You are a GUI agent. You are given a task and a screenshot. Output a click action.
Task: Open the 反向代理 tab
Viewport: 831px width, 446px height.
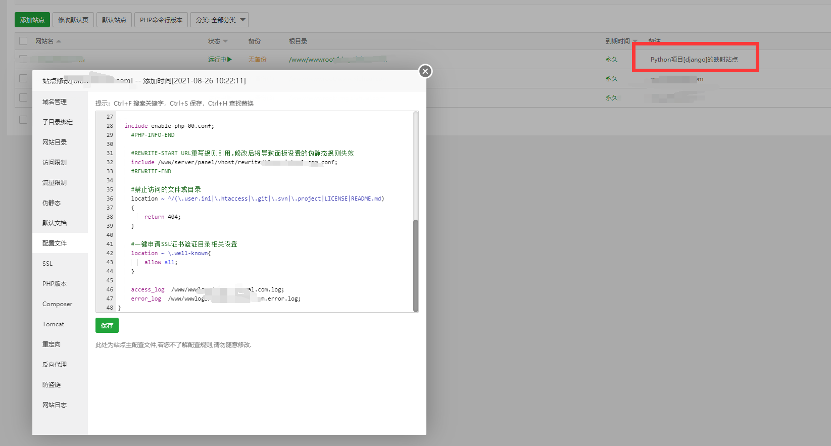tap(60, 364)
